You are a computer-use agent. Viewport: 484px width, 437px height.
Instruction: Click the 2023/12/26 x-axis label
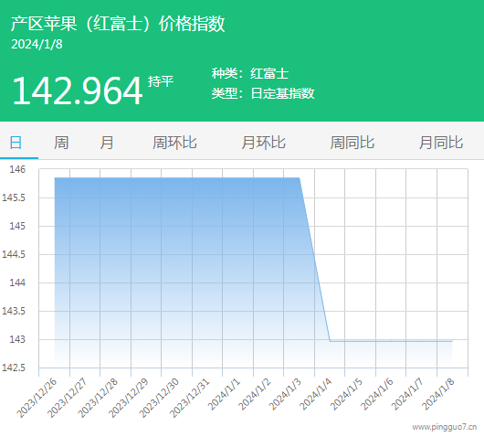pos(37,398)
